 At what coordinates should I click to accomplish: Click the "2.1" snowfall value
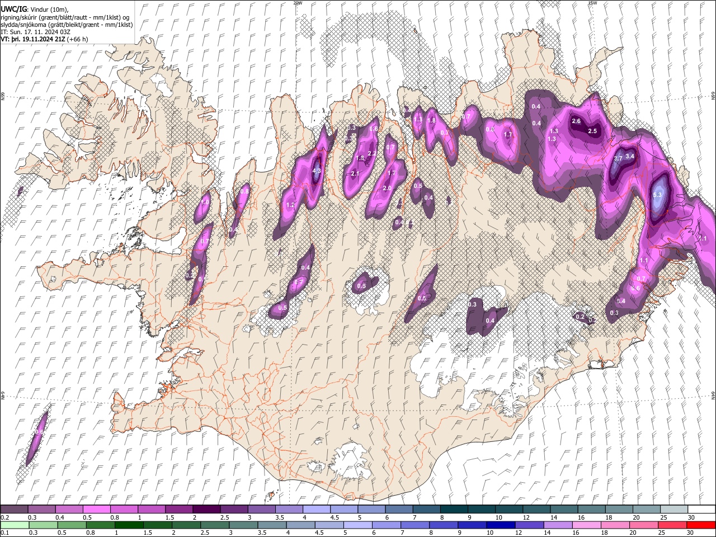click(x=355, y=174)
